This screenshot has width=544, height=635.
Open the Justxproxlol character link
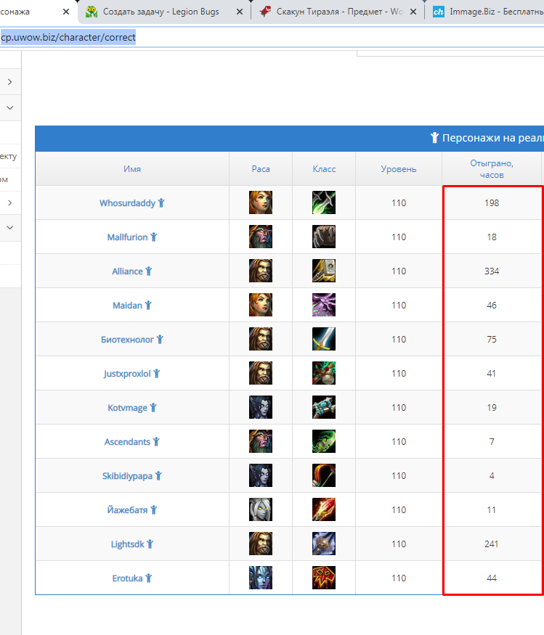pos(127,374)
